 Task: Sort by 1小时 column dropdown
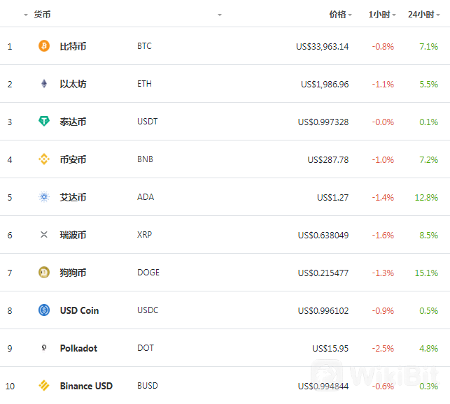tap(394, 15)
